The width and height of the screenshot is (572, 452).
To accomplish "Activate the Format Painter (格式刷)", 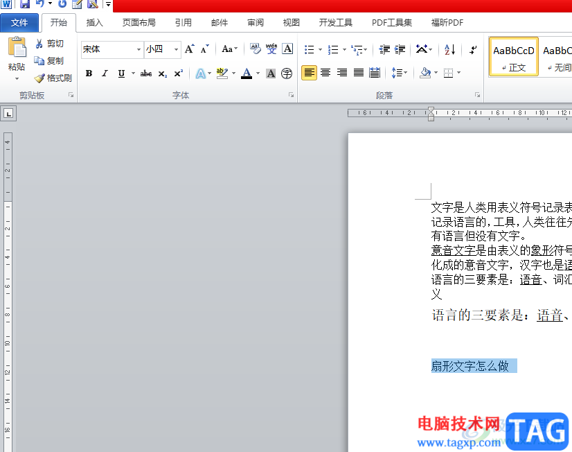I will point(53,78).
